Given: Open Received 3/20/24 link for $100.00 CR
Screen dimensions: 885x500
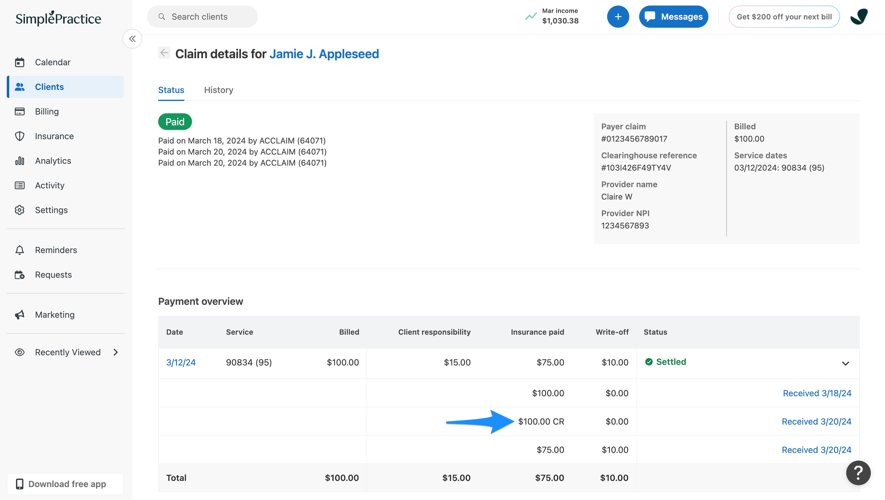Looking at the screenshot, I should click(x=817, y=422).
